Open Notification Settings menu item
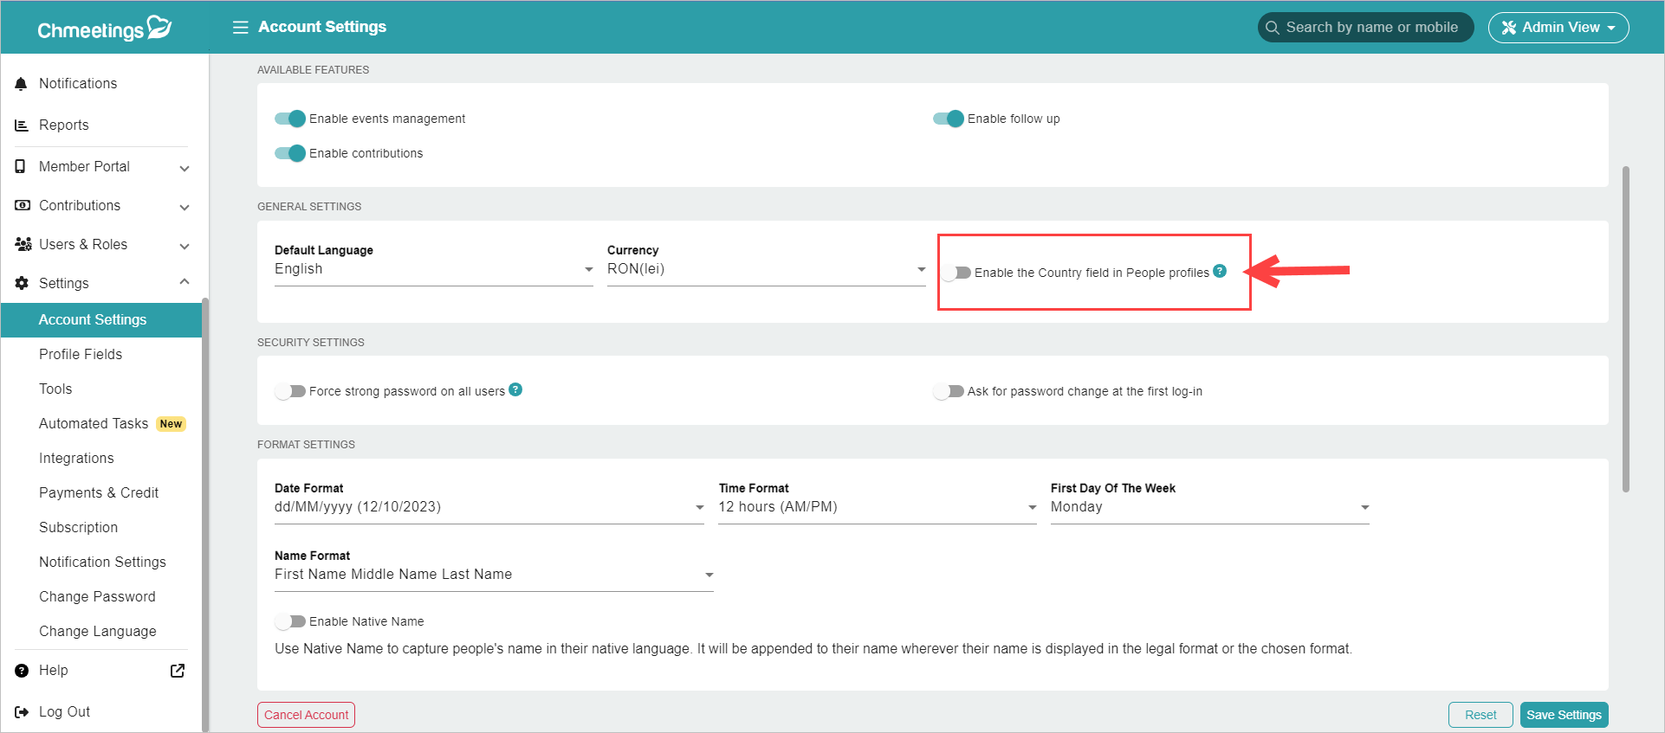 101,562
